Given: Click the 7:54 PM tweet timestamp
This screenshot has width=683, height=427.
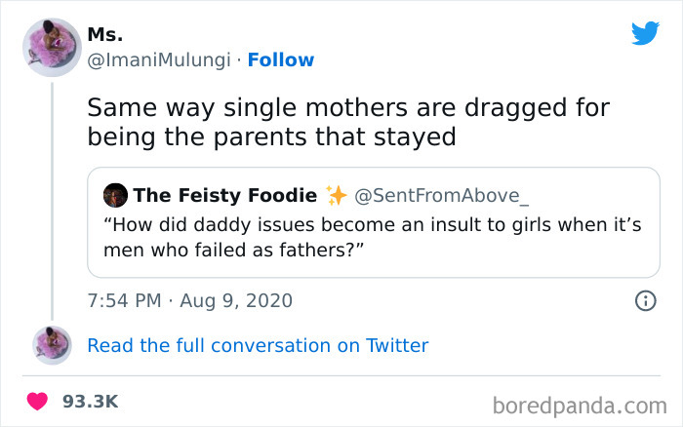Looking at the screenshot, I should pyautogui.click(x=125, y=300).
